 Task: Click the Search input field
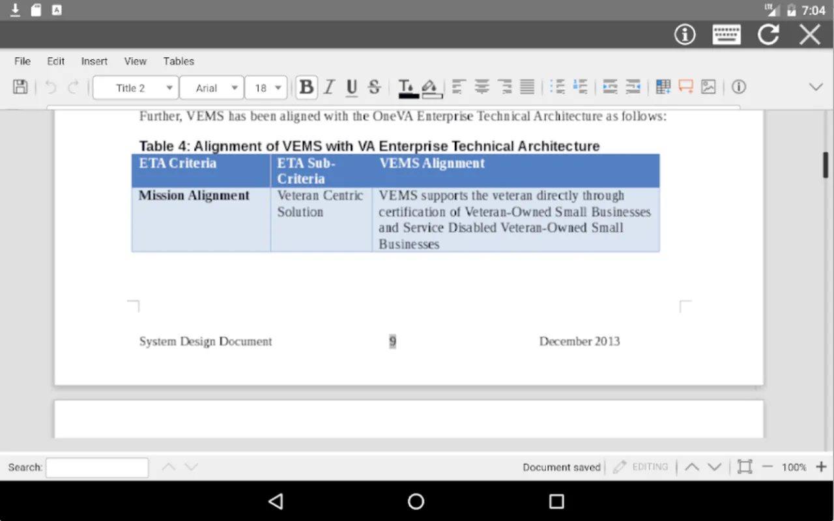97,468
